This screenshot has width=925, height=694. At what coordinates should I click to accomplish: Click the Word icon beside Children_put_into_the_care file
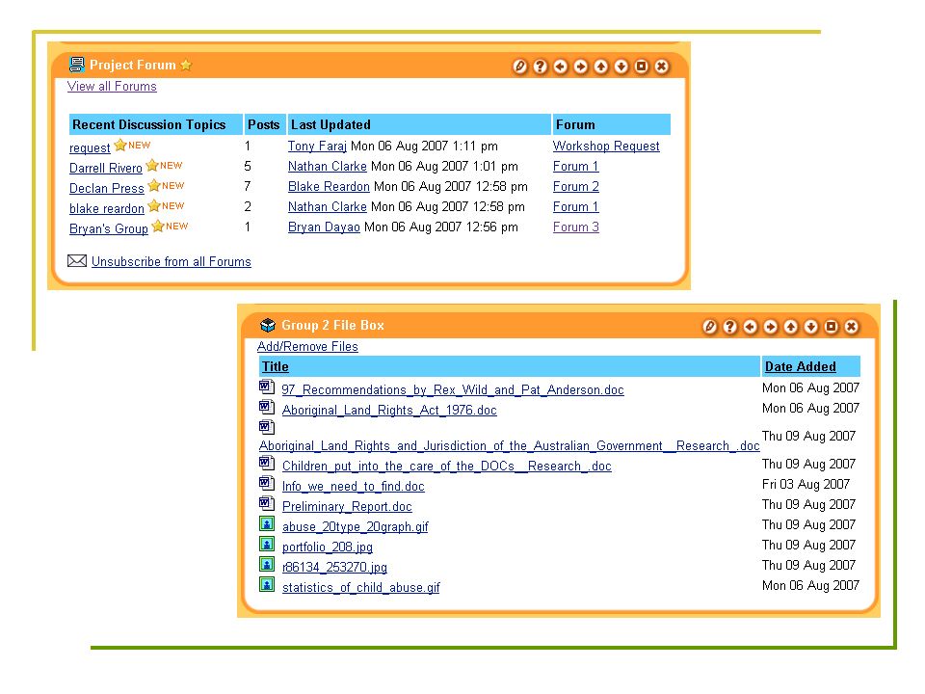[267, 464]
